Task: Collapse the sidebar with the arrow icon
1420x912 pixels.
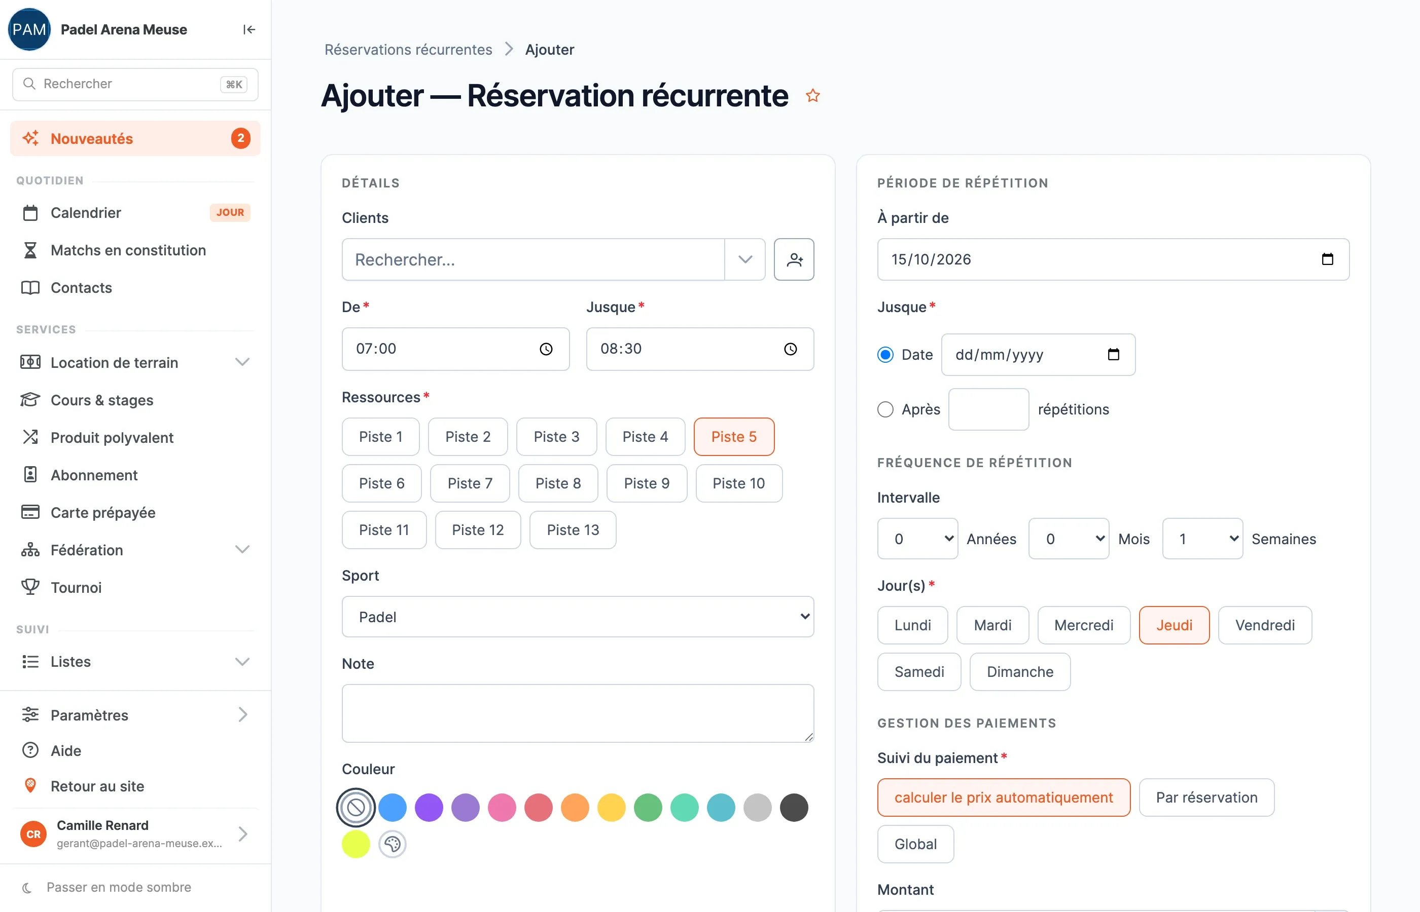Action: (249, 29)
